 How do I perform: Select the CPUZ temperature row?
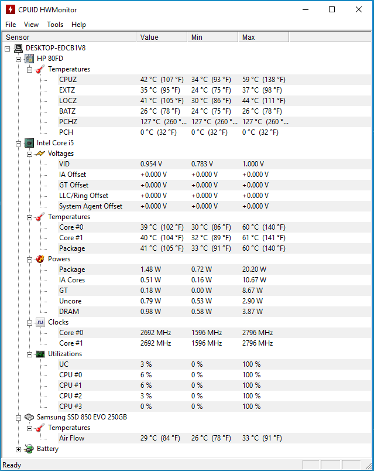68,80
